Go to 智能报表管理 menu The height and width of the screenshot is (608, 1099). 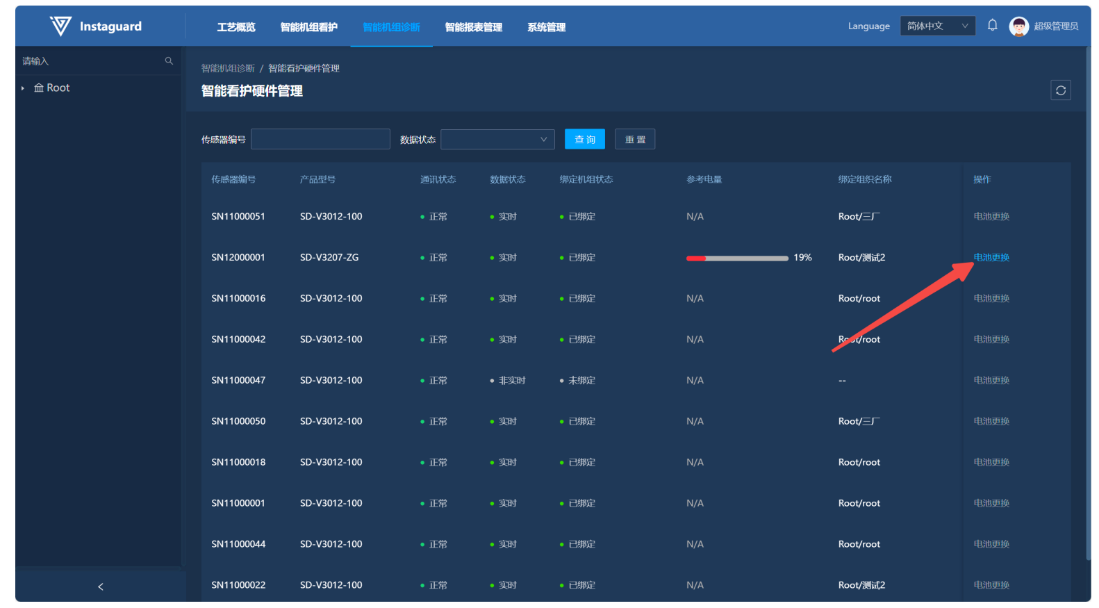(474, 27)
